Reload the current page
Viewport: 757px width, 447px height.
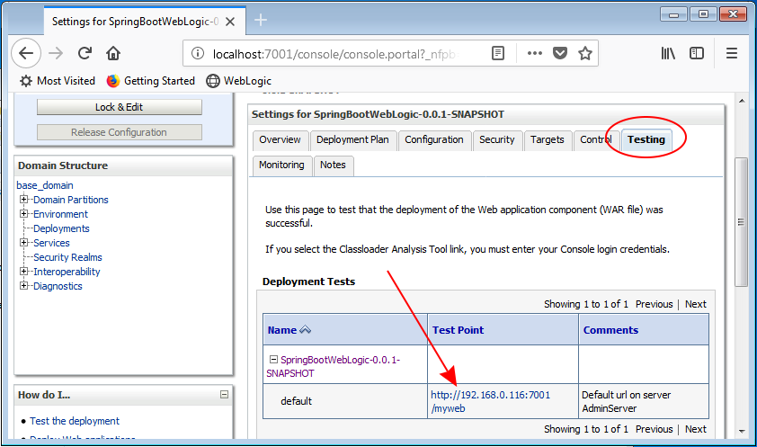(85, 53)
